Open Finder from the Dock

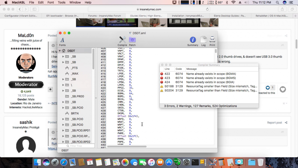click(x=37, y=162)
